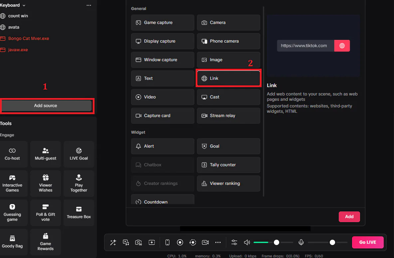Pick Image source
This screenshot has width=394, height=258.
point(228,60)
